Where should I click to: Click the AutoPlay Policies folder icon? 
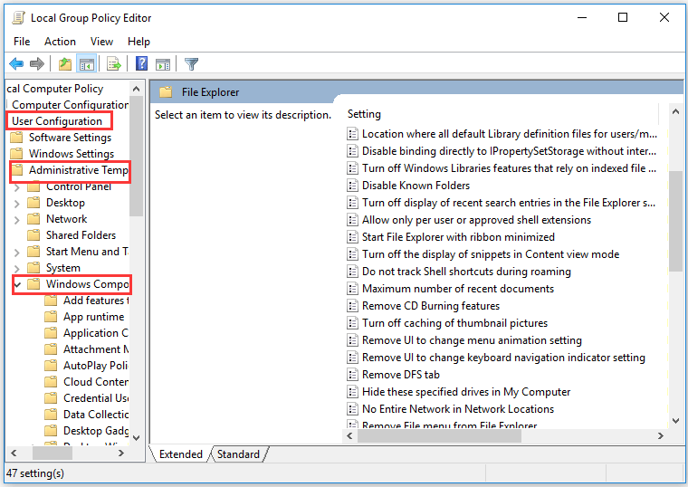point(51,366)
